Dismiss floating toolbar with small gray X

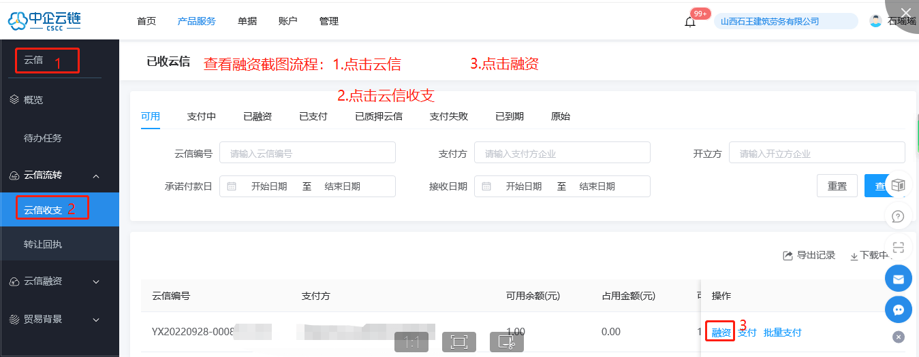[898, 337]
